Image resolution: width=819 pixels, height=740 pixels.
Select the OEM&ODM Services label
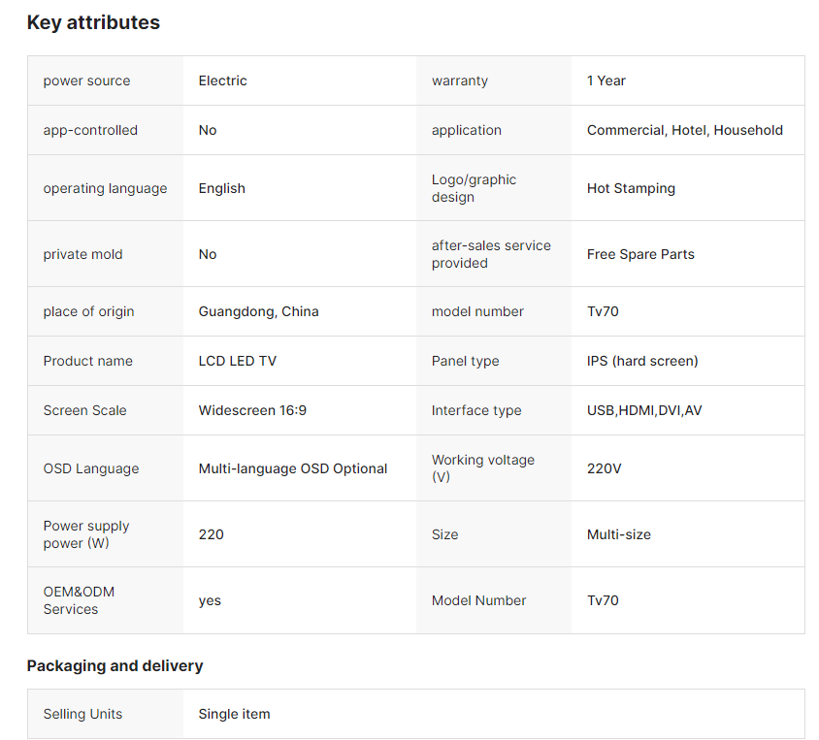(x=79, y=600)
